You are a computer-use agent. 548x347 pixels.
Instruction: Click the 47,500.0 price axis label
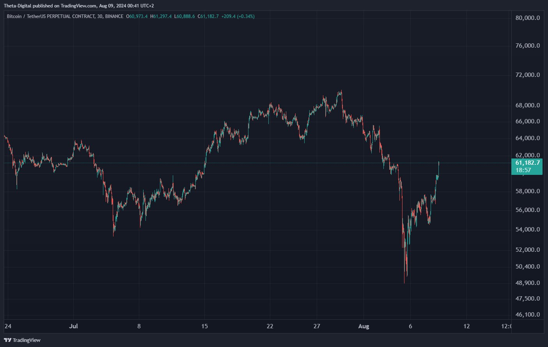click(x=528, y=299)
